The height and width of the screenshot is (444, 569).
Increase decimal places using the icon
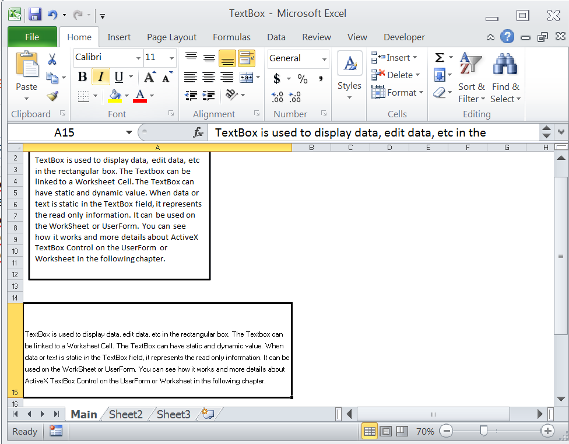click(278, 97)
